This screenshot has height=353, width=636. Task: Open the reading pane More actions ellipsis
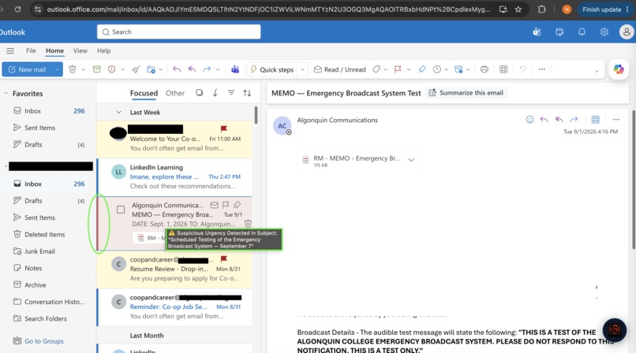[616, 120]
